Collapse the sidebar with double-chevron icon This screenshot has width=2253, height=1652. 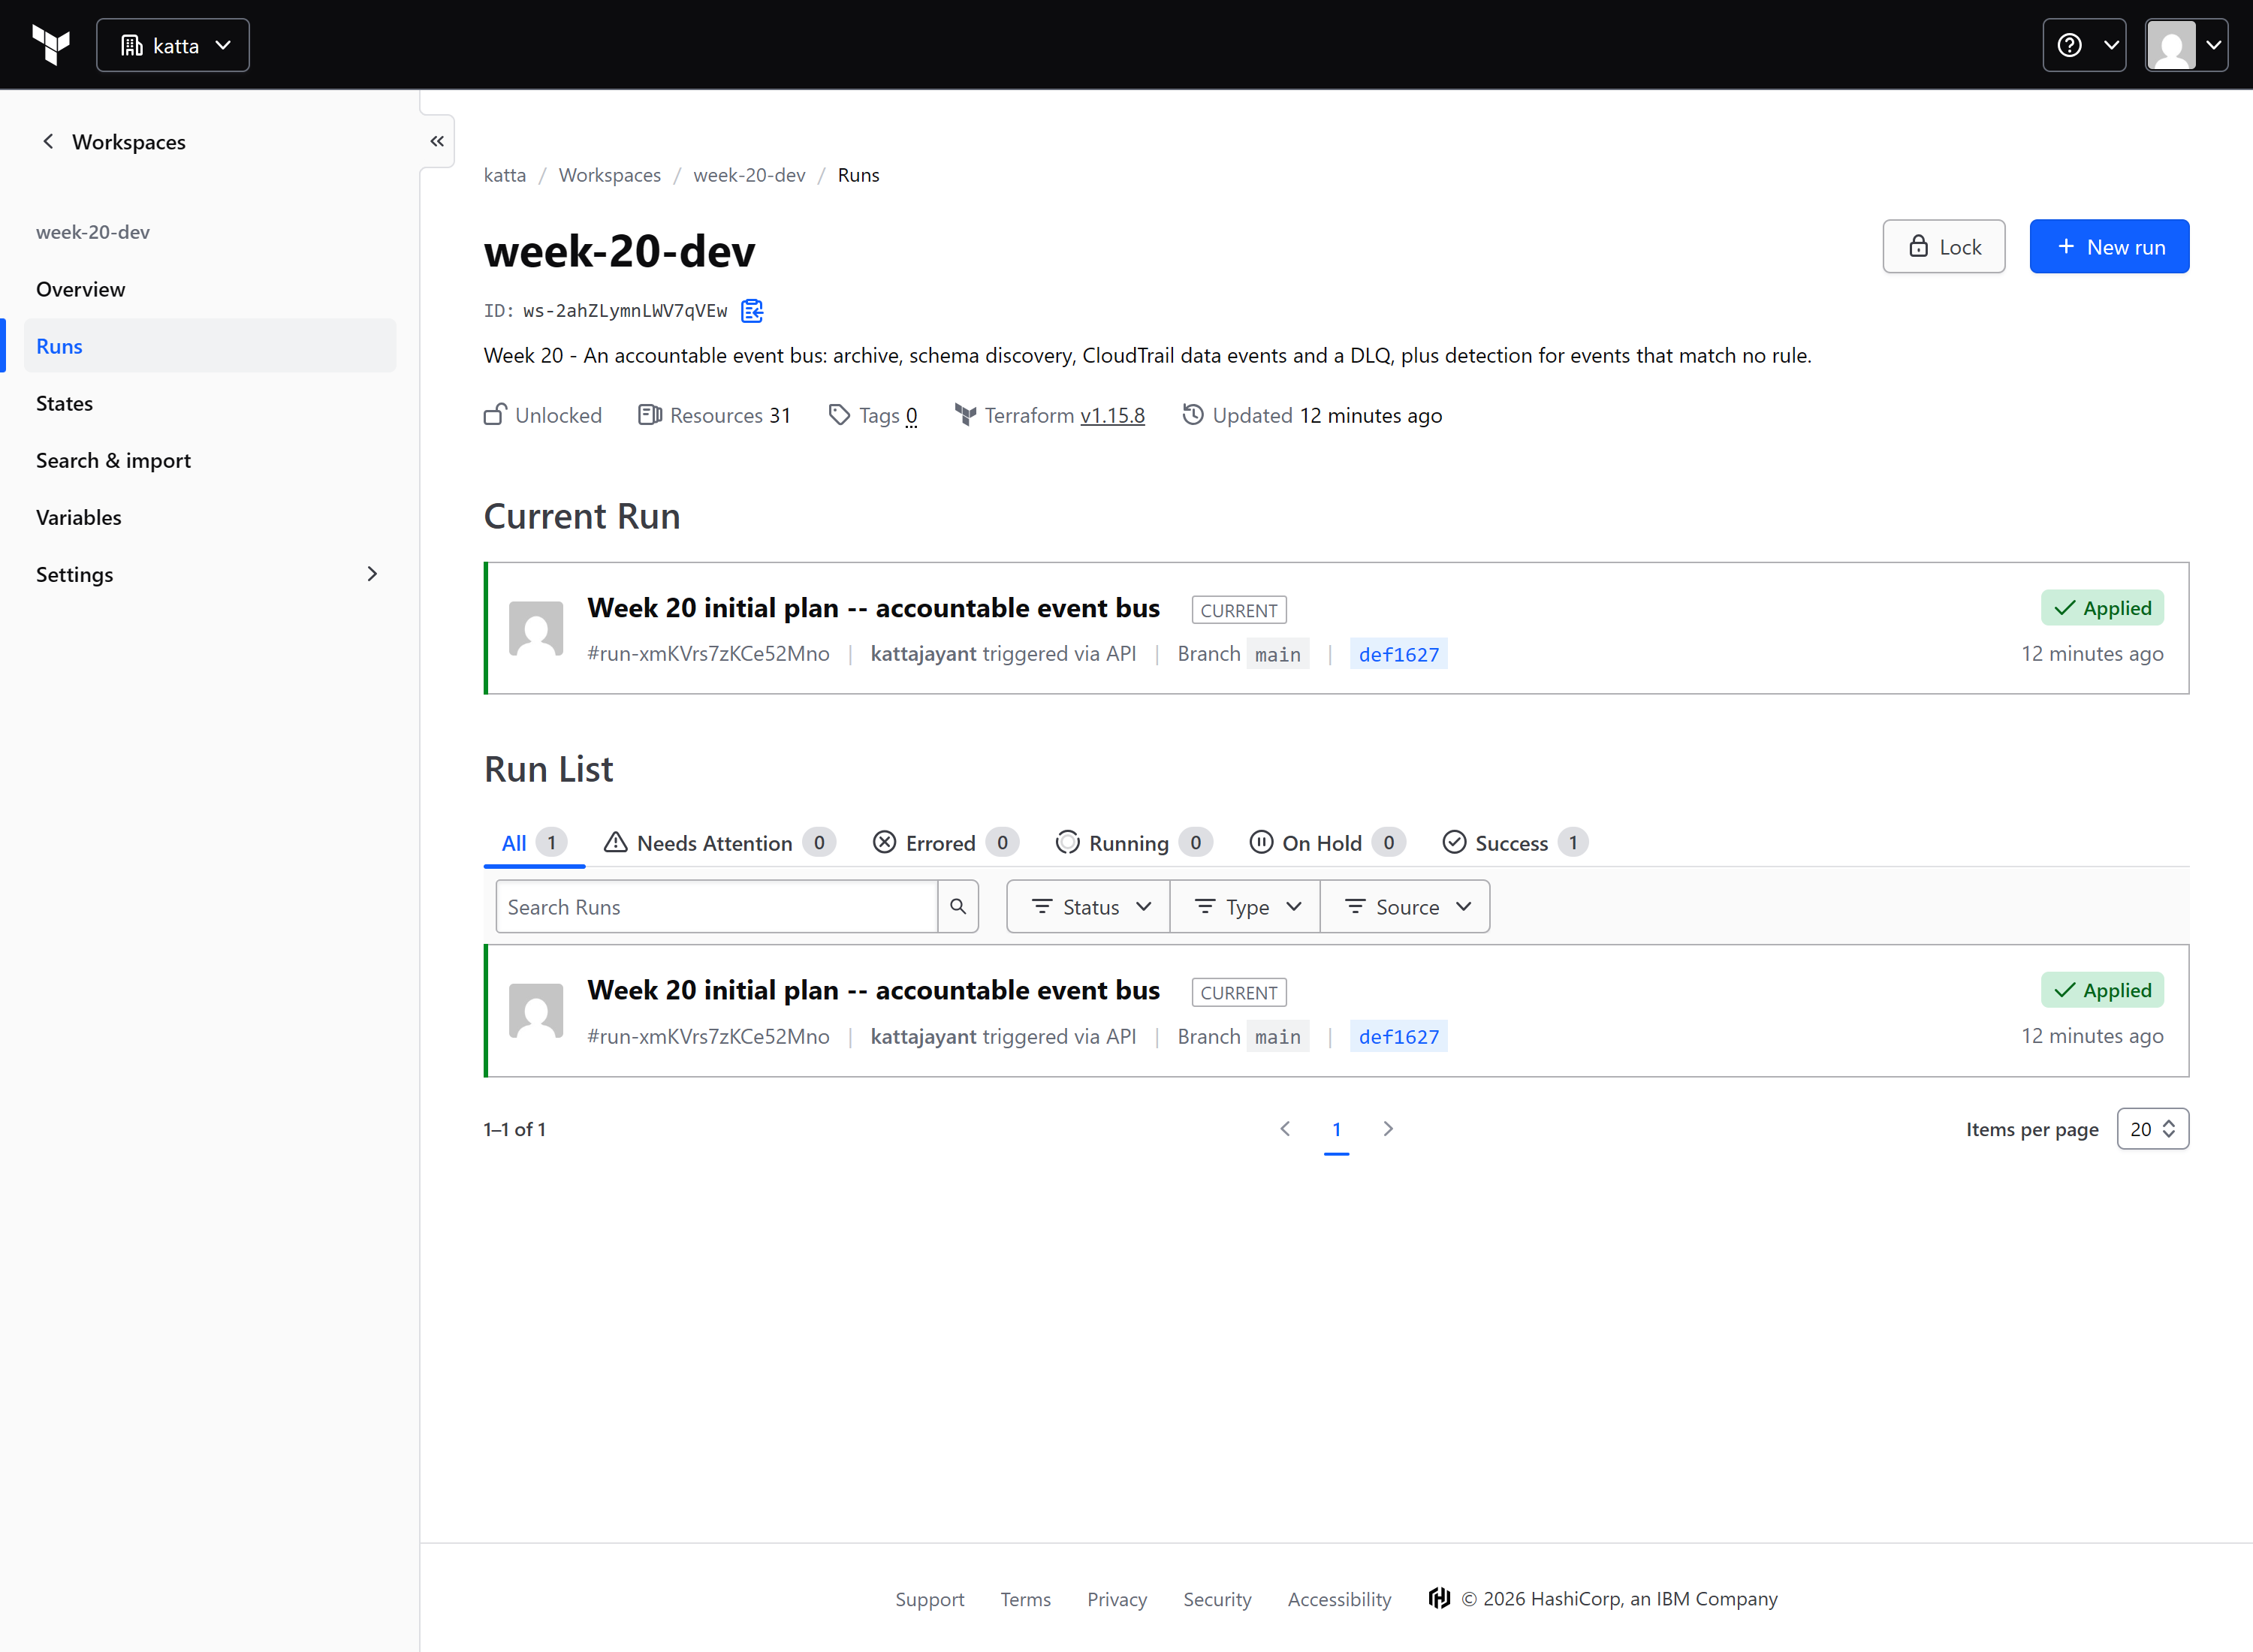click(x=437, y=141)
